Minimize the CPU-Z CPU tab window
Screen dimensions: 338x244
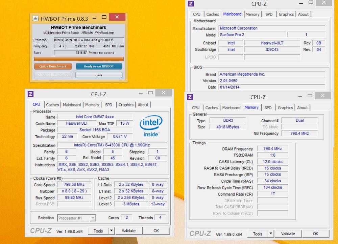click(x=141, y=94)
